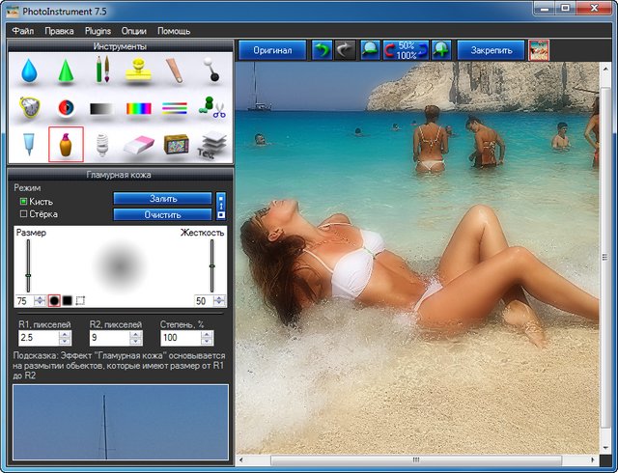Click the Жесткость value stepper arrows

(x=218, y=300)
